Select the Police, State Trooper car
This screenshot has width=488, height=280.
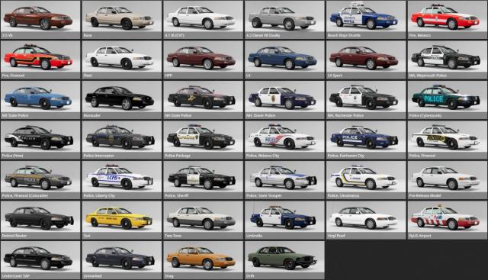point(284,180)
